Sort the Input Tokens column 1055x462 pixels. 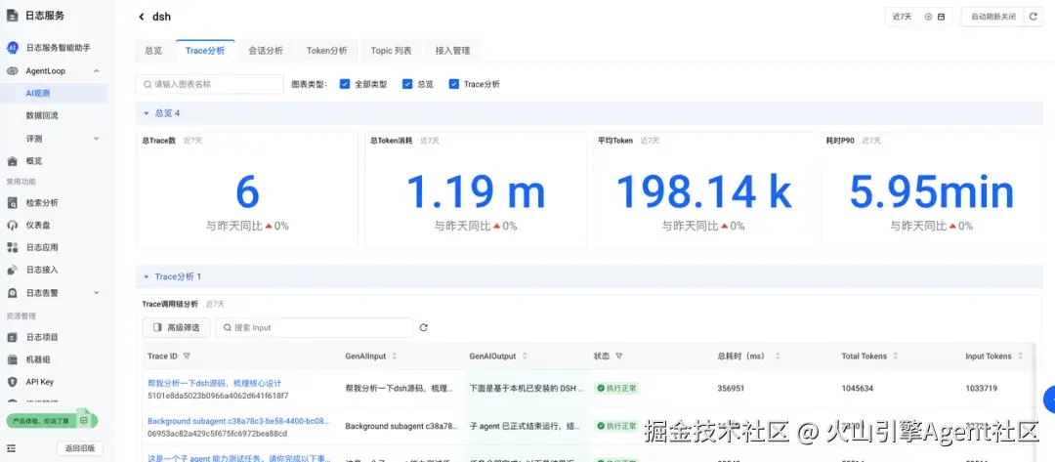coord(1020,356)
